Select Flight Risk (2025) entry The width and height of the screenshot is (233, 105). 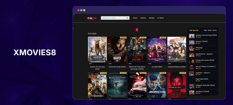point(203,80)
